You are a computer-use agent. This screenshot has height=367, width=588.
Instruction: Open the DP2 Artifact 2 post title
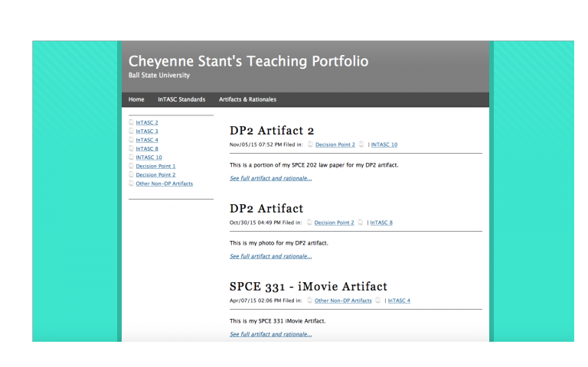272,131
